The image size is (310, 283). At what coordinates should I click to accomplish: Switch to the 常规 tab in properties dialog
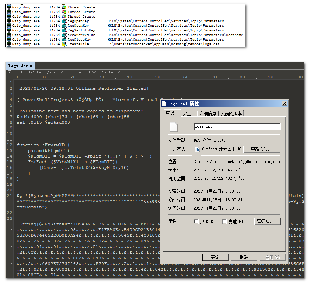170,113
